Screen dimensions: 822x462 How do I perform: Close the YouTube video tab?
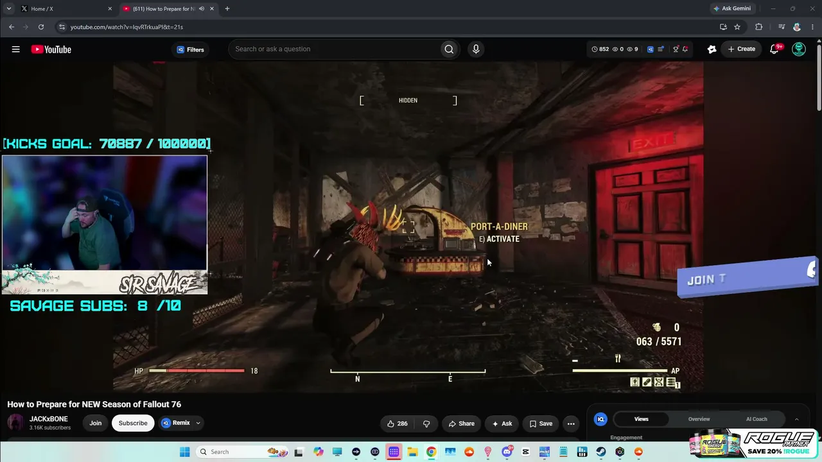point(211,9)
